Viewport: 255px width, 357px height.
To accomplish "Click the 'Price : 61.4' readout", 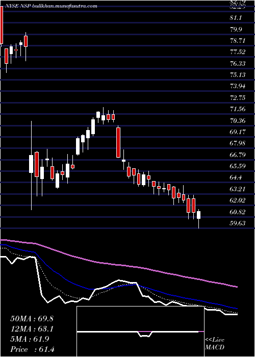I will [x=32, y=349].
